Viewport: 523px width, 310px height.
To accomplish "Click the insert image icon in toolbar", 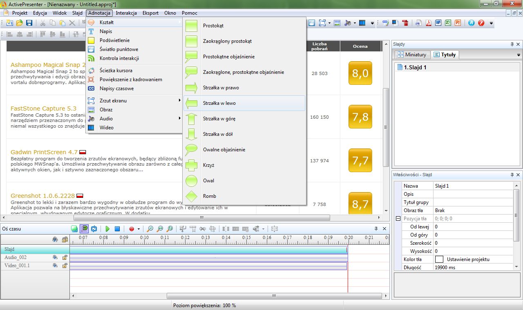I will click(x=337, y=23).
